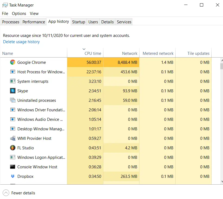Image resolution: width=223 pixels, height=199 pixels.
Task: Click the Uninstalled processes icon
Action: pyautogui.click(x=13, y=100)
